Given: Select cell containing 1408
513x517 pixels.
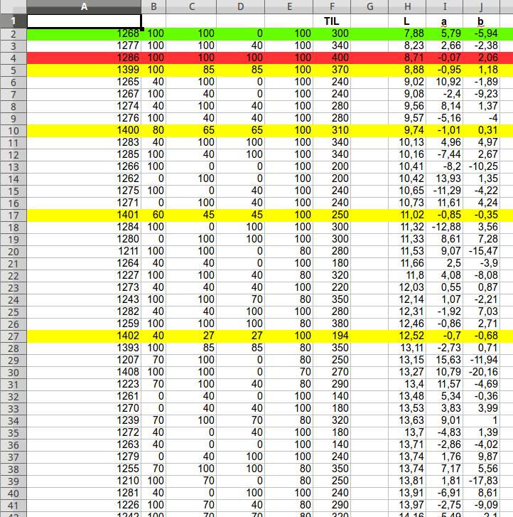Looking at the screenshot, I should click(x=84, y=372).
